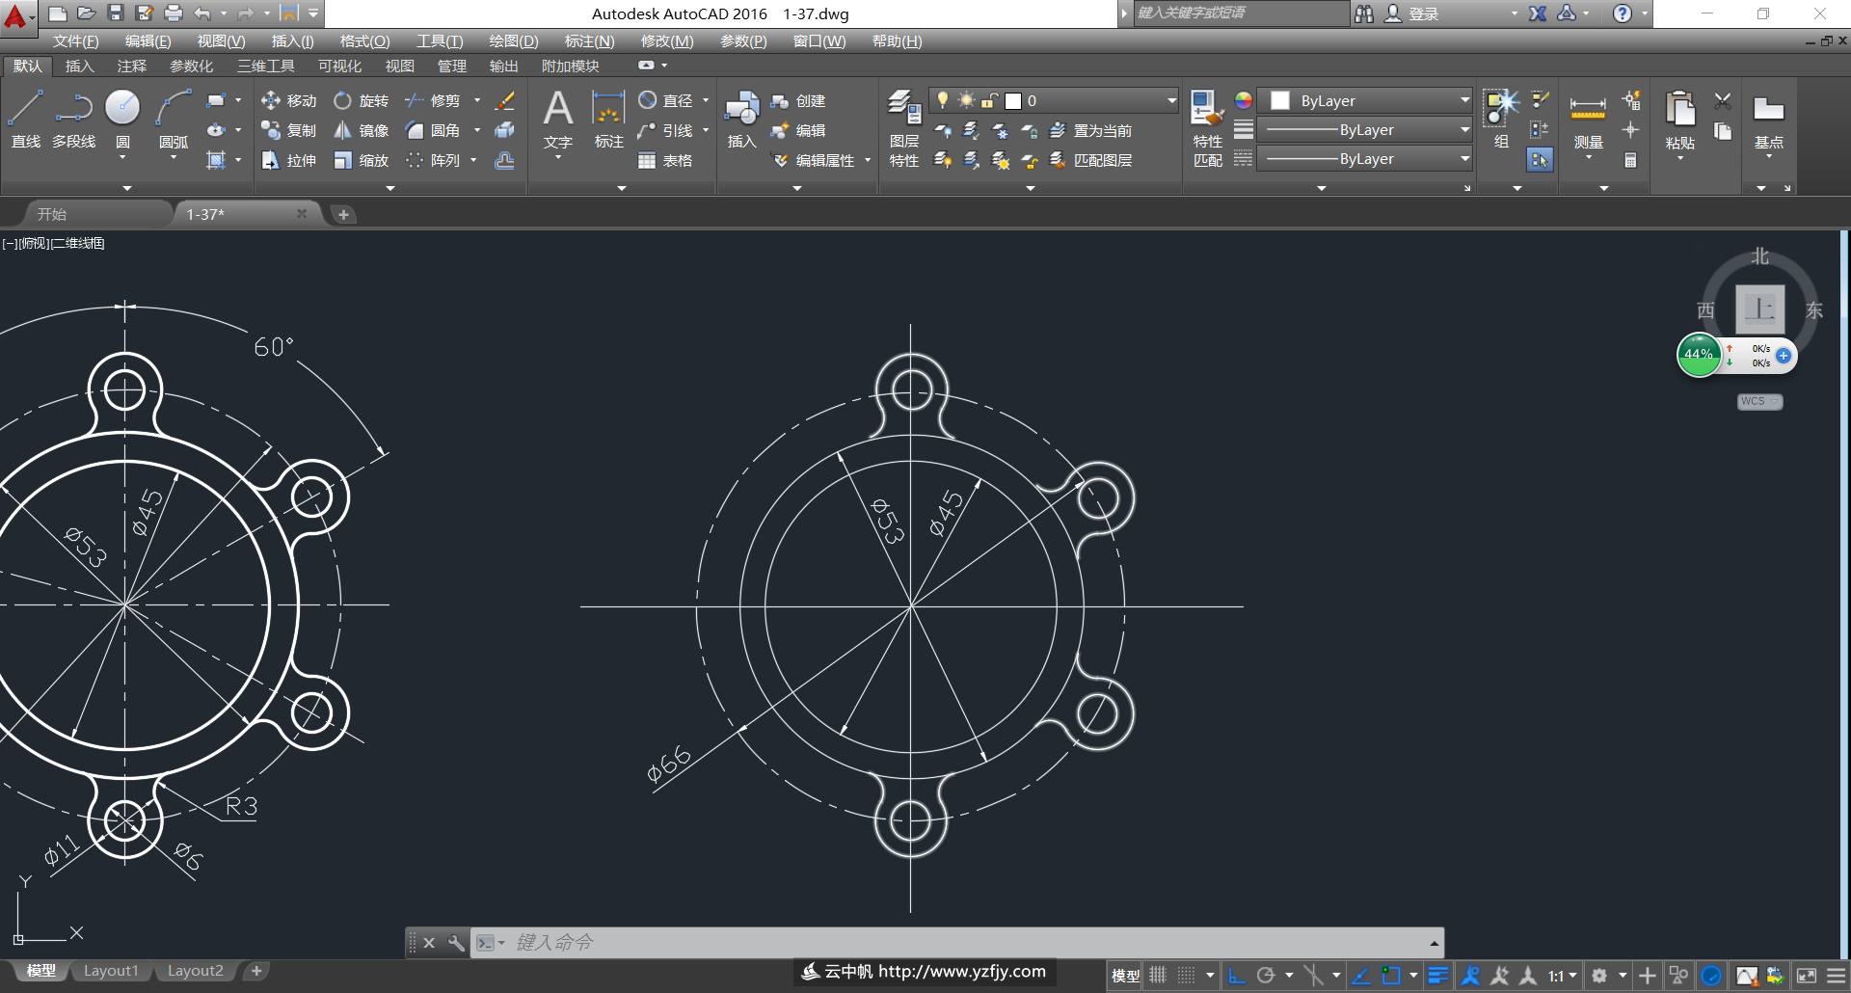Switch to the 参数化 ribbon tab
This screenshot has width=1851, height=993.
tap(191, 66)
